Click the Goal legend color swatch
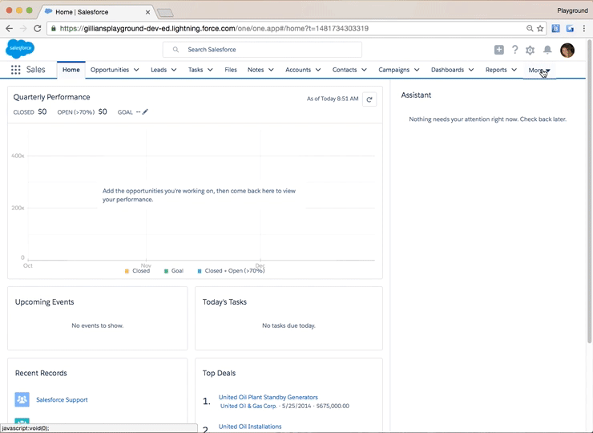Screen dimensions: 593x433 166,271
